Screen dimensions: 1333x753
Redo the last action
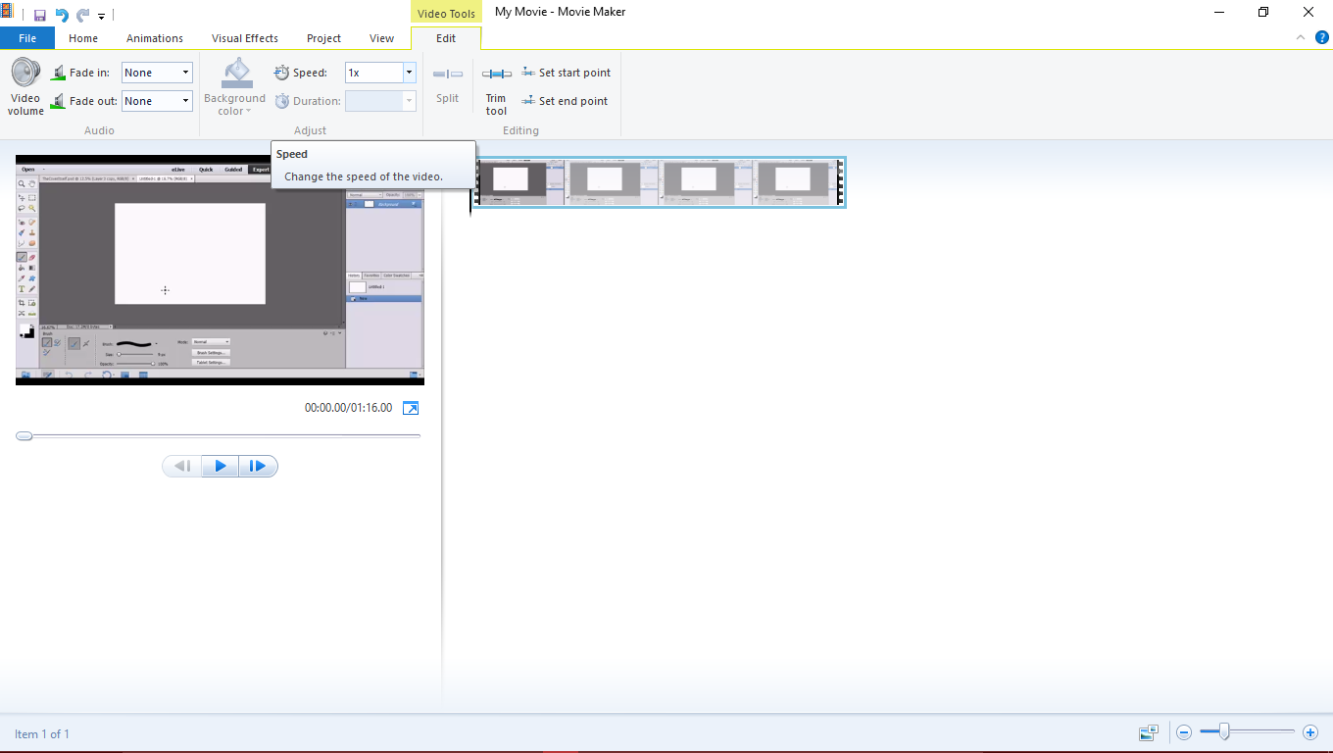82,15
